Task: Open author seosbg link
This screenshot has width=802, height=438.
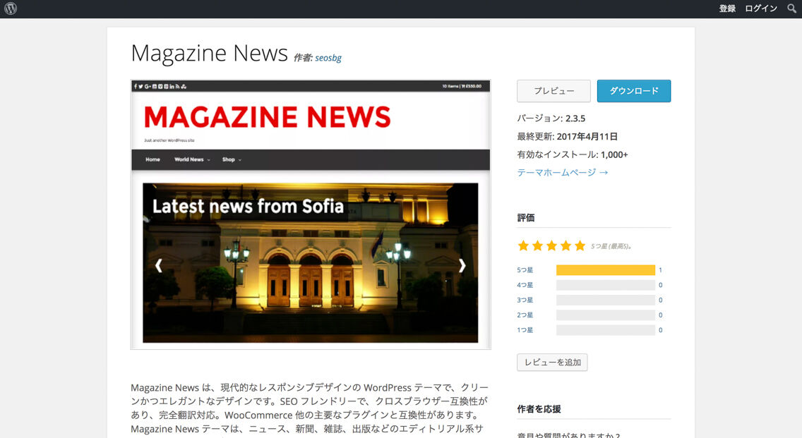Action: (x=328, y=58)
